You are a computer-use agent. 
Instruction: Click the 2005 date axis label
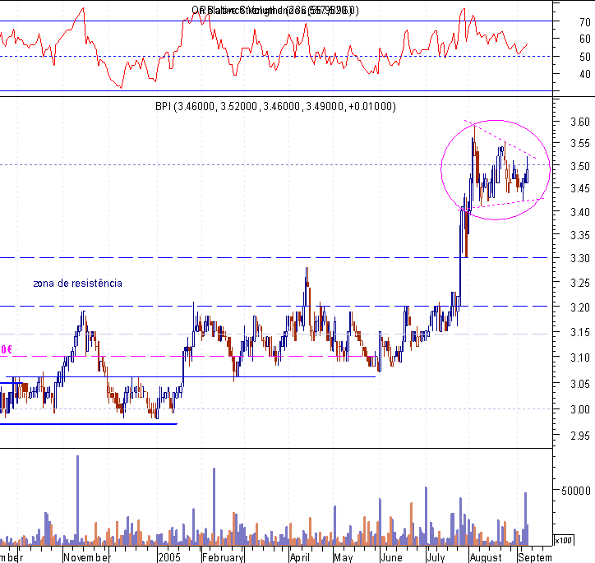(x=169, y=558)
